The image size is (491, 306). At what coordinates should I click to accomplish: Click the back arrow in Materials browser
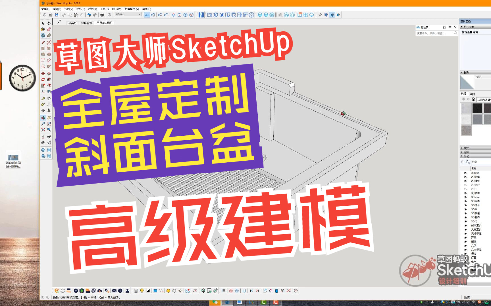tap(463, 99)
